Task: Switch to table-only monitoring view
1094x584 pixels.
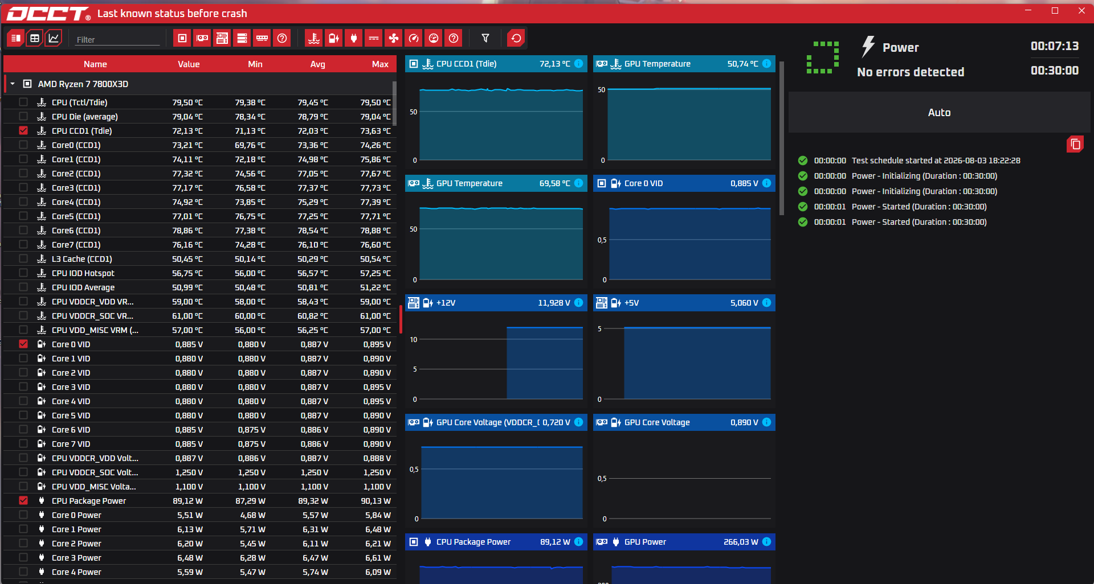Action: (35, 38)
